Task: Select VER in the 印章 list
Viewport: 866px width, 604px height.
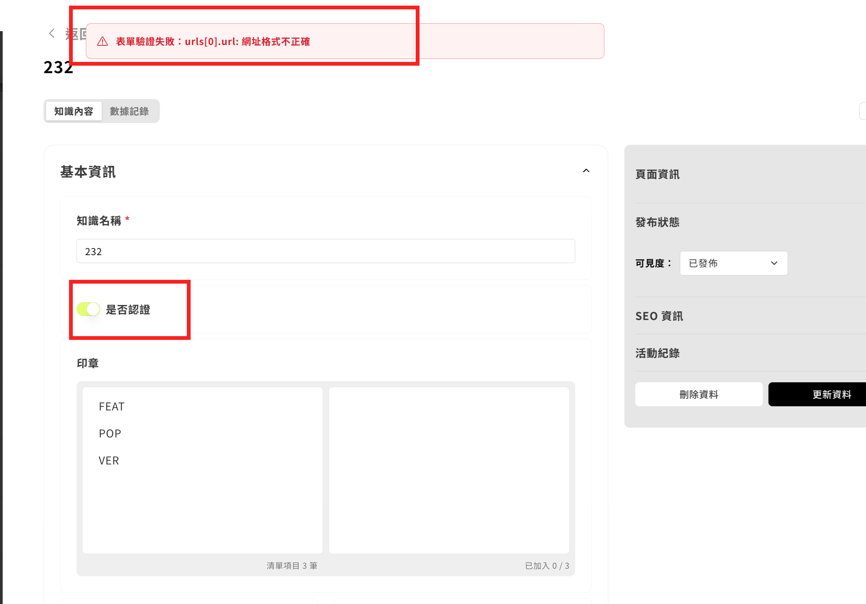Action: (x=109, y=460)
